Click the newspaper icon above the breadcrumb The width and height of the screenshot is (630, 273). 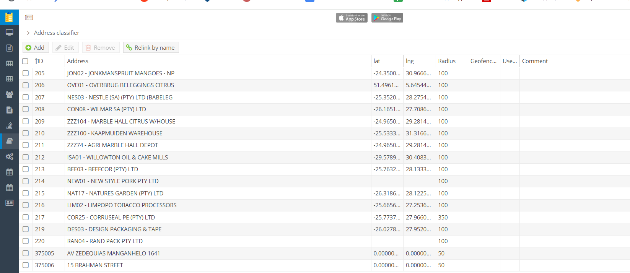[x=29, y=18]
